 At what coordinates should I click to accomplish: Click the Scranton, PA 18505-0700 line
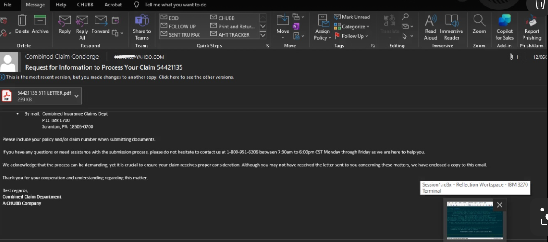[x=68, y=127]
